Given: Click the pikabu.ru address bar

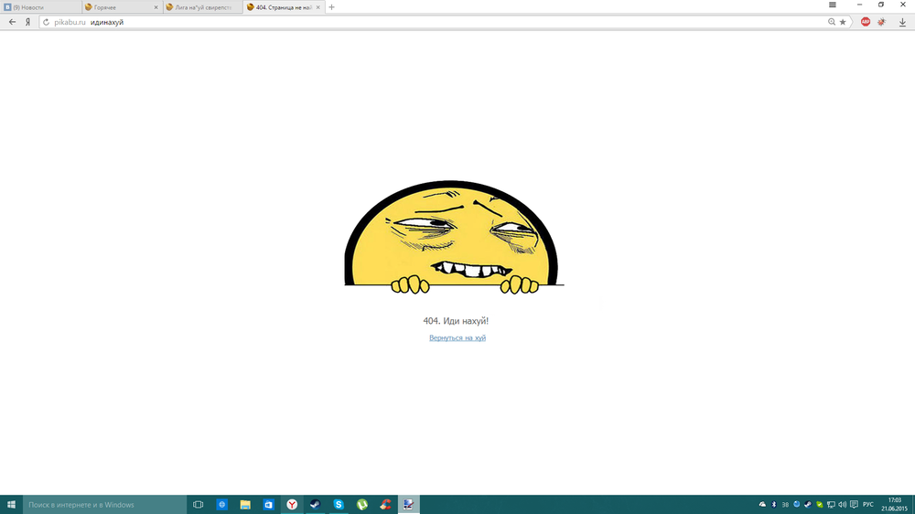Looking at the screenshot, I should pyautogui.click(x=439, y=22).
